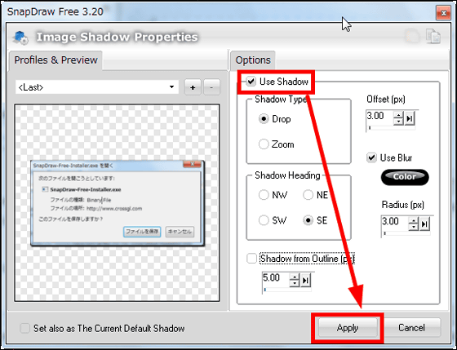Remove the profile with the minus button
Image resolution: width=457 pixels, height=350 pixels.
pos(211,87)
